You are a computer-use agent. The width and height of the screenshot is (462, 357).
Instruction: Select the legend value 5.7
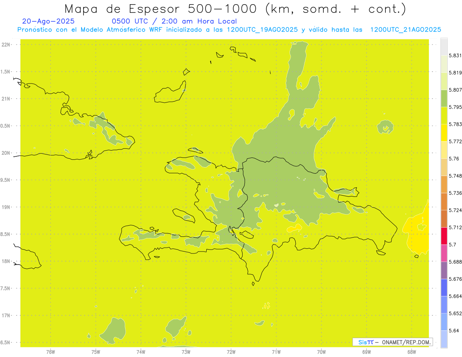452,245
